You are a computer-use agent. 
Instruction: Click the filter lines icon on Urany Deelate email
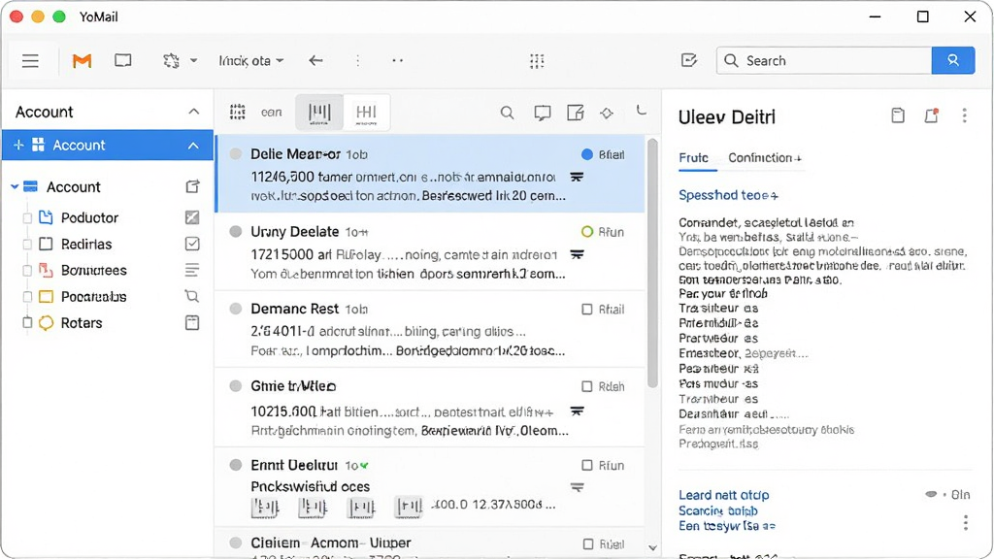(577, 254)
